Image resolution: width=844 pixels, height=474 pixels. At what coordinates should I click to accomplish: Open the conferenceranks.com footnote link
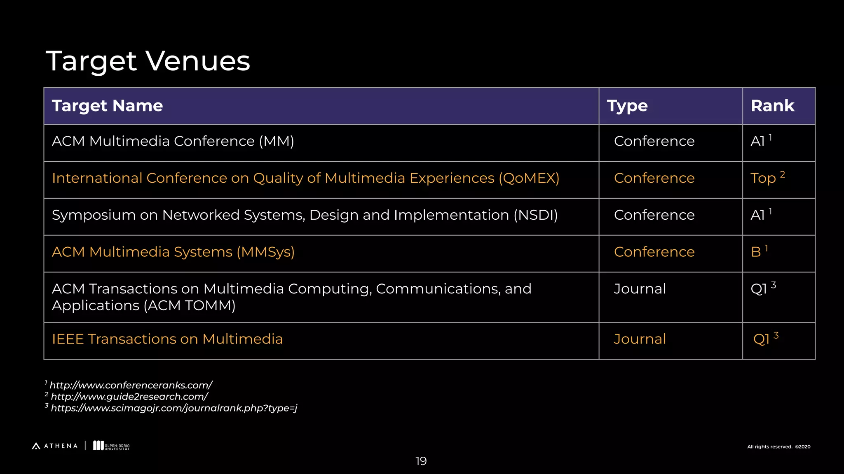pyautogui.click(x=130, y=385)
